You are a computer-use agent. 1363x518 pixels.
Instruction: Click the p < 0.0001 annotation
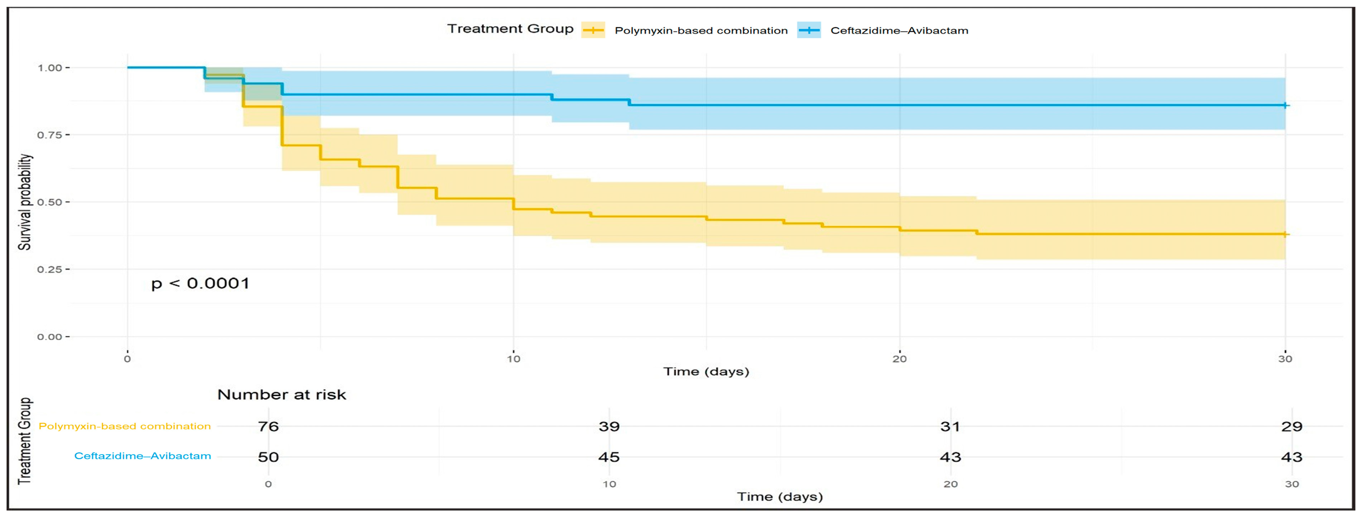coord(200,284)
